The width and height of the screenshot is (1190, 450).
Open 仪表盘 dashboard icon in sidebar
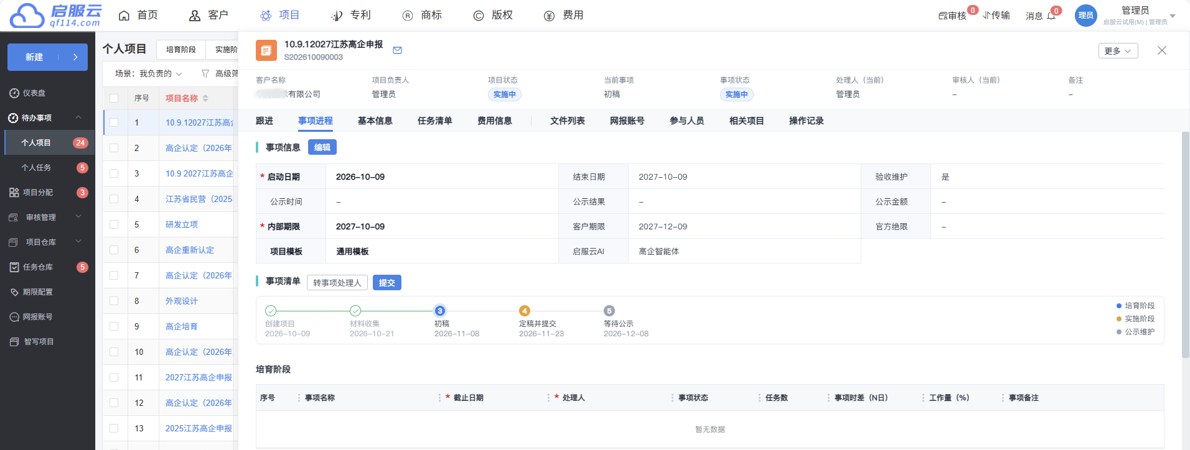[14, 93]
